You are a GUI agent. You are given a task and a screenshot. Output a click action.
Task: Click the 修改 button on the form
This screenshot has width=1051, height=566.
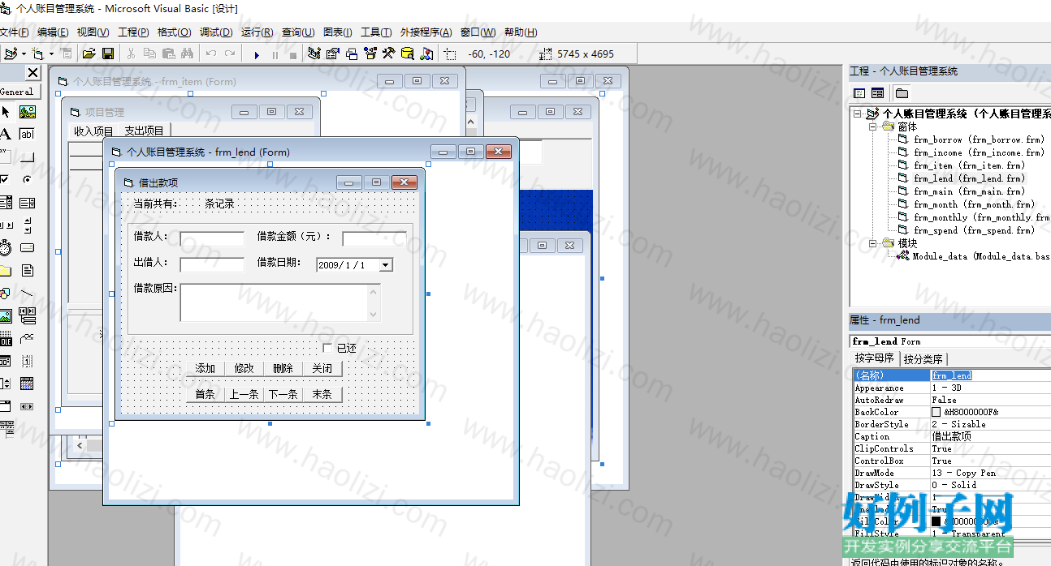point(244,368)
